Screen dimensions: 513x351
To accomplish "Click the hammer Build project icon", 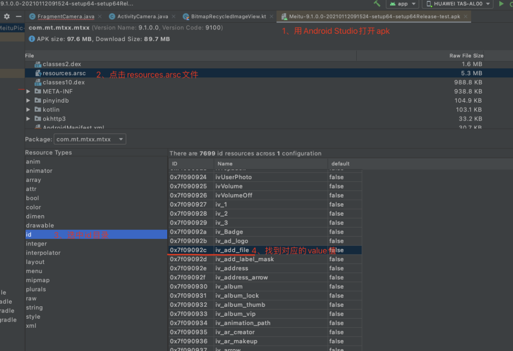I will pos(377,4).
